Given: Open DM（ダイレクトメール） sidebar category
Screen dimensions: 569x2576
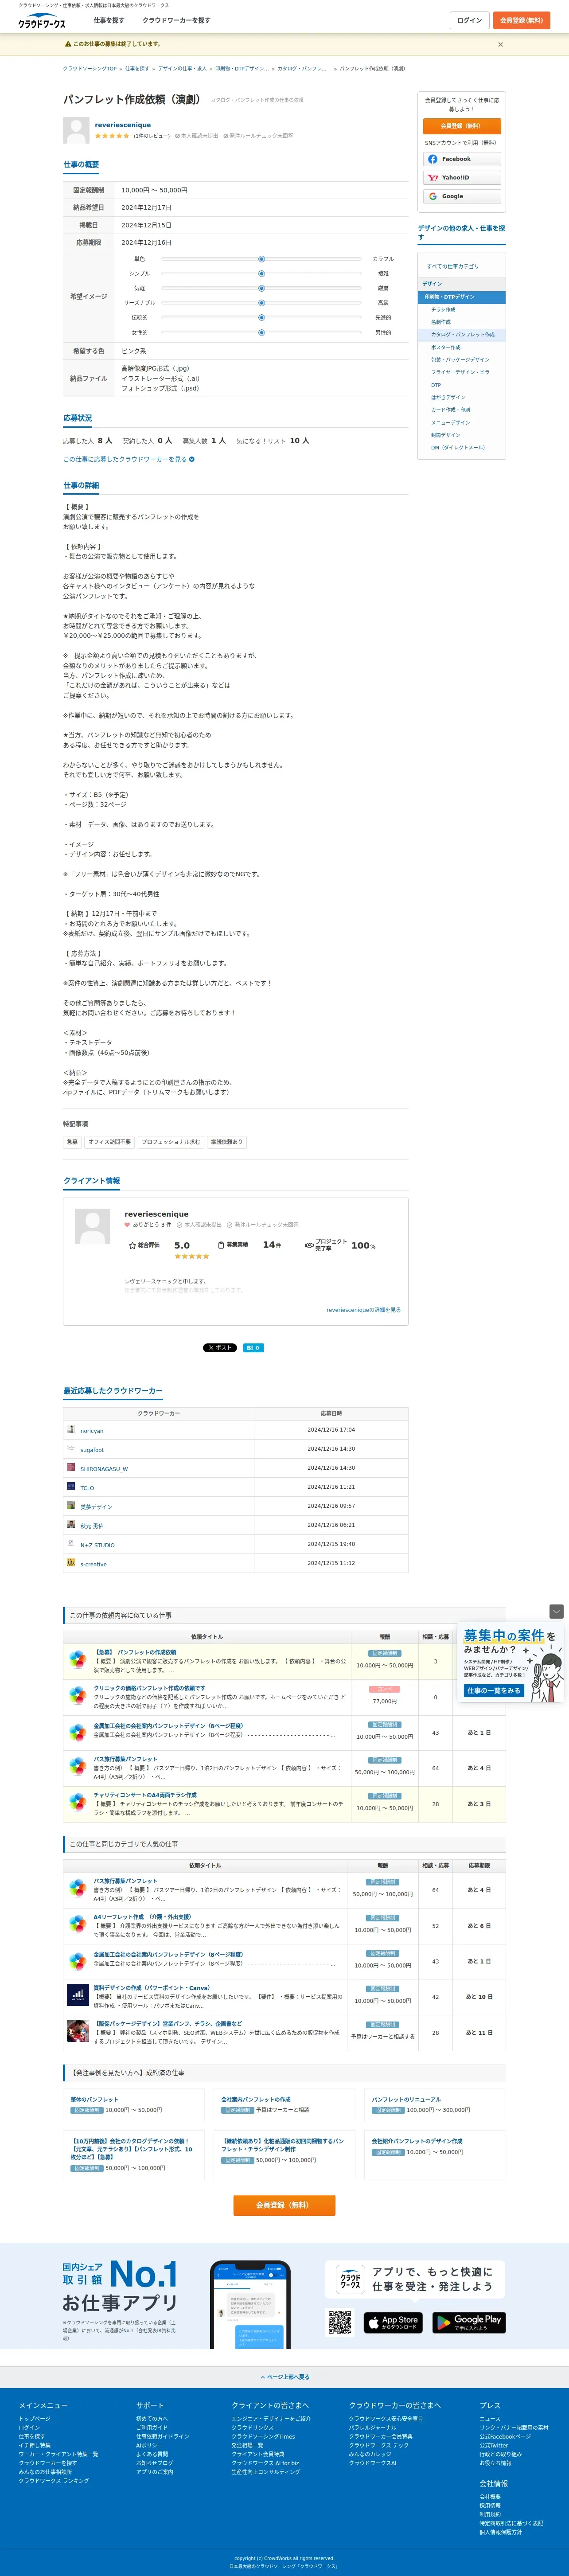Looking at the screenshot, I should click(x=458, y=447).
